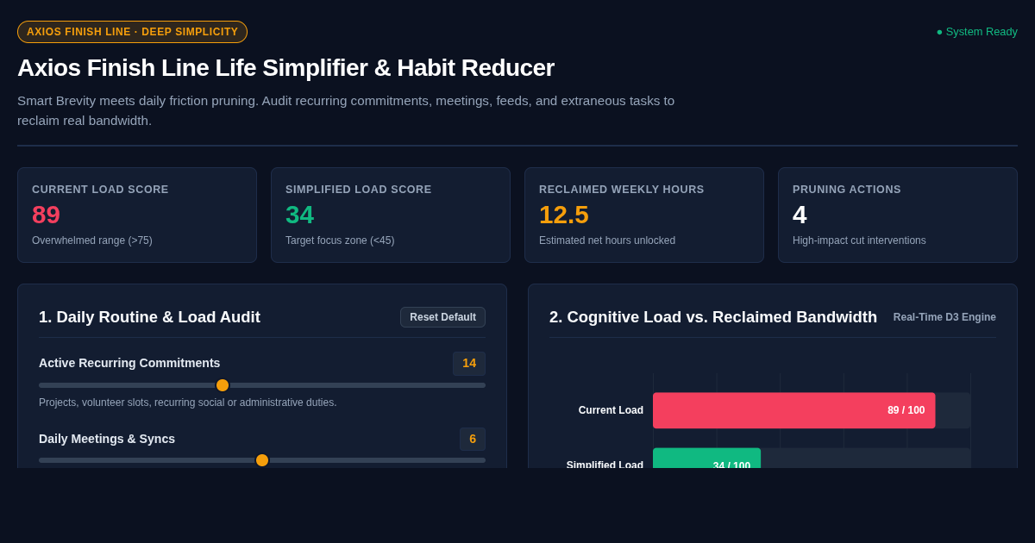Image resolution: width=1035 pixels, height=543 pixels.
Task: Click the Projects, volunteer slots description text
Action: point(188,403)
